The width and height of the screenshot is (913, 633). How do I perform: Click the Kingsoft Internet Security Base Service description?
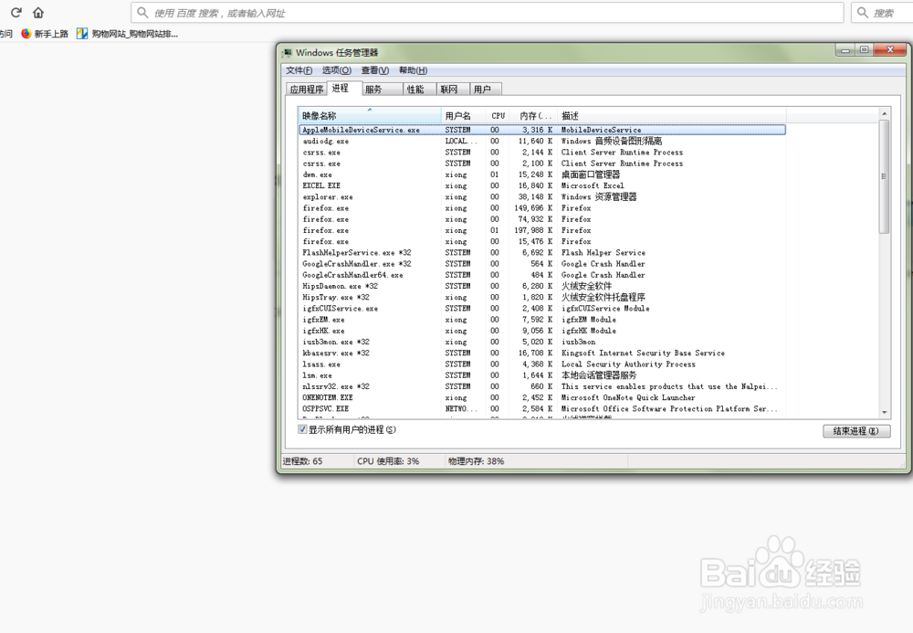643,353
